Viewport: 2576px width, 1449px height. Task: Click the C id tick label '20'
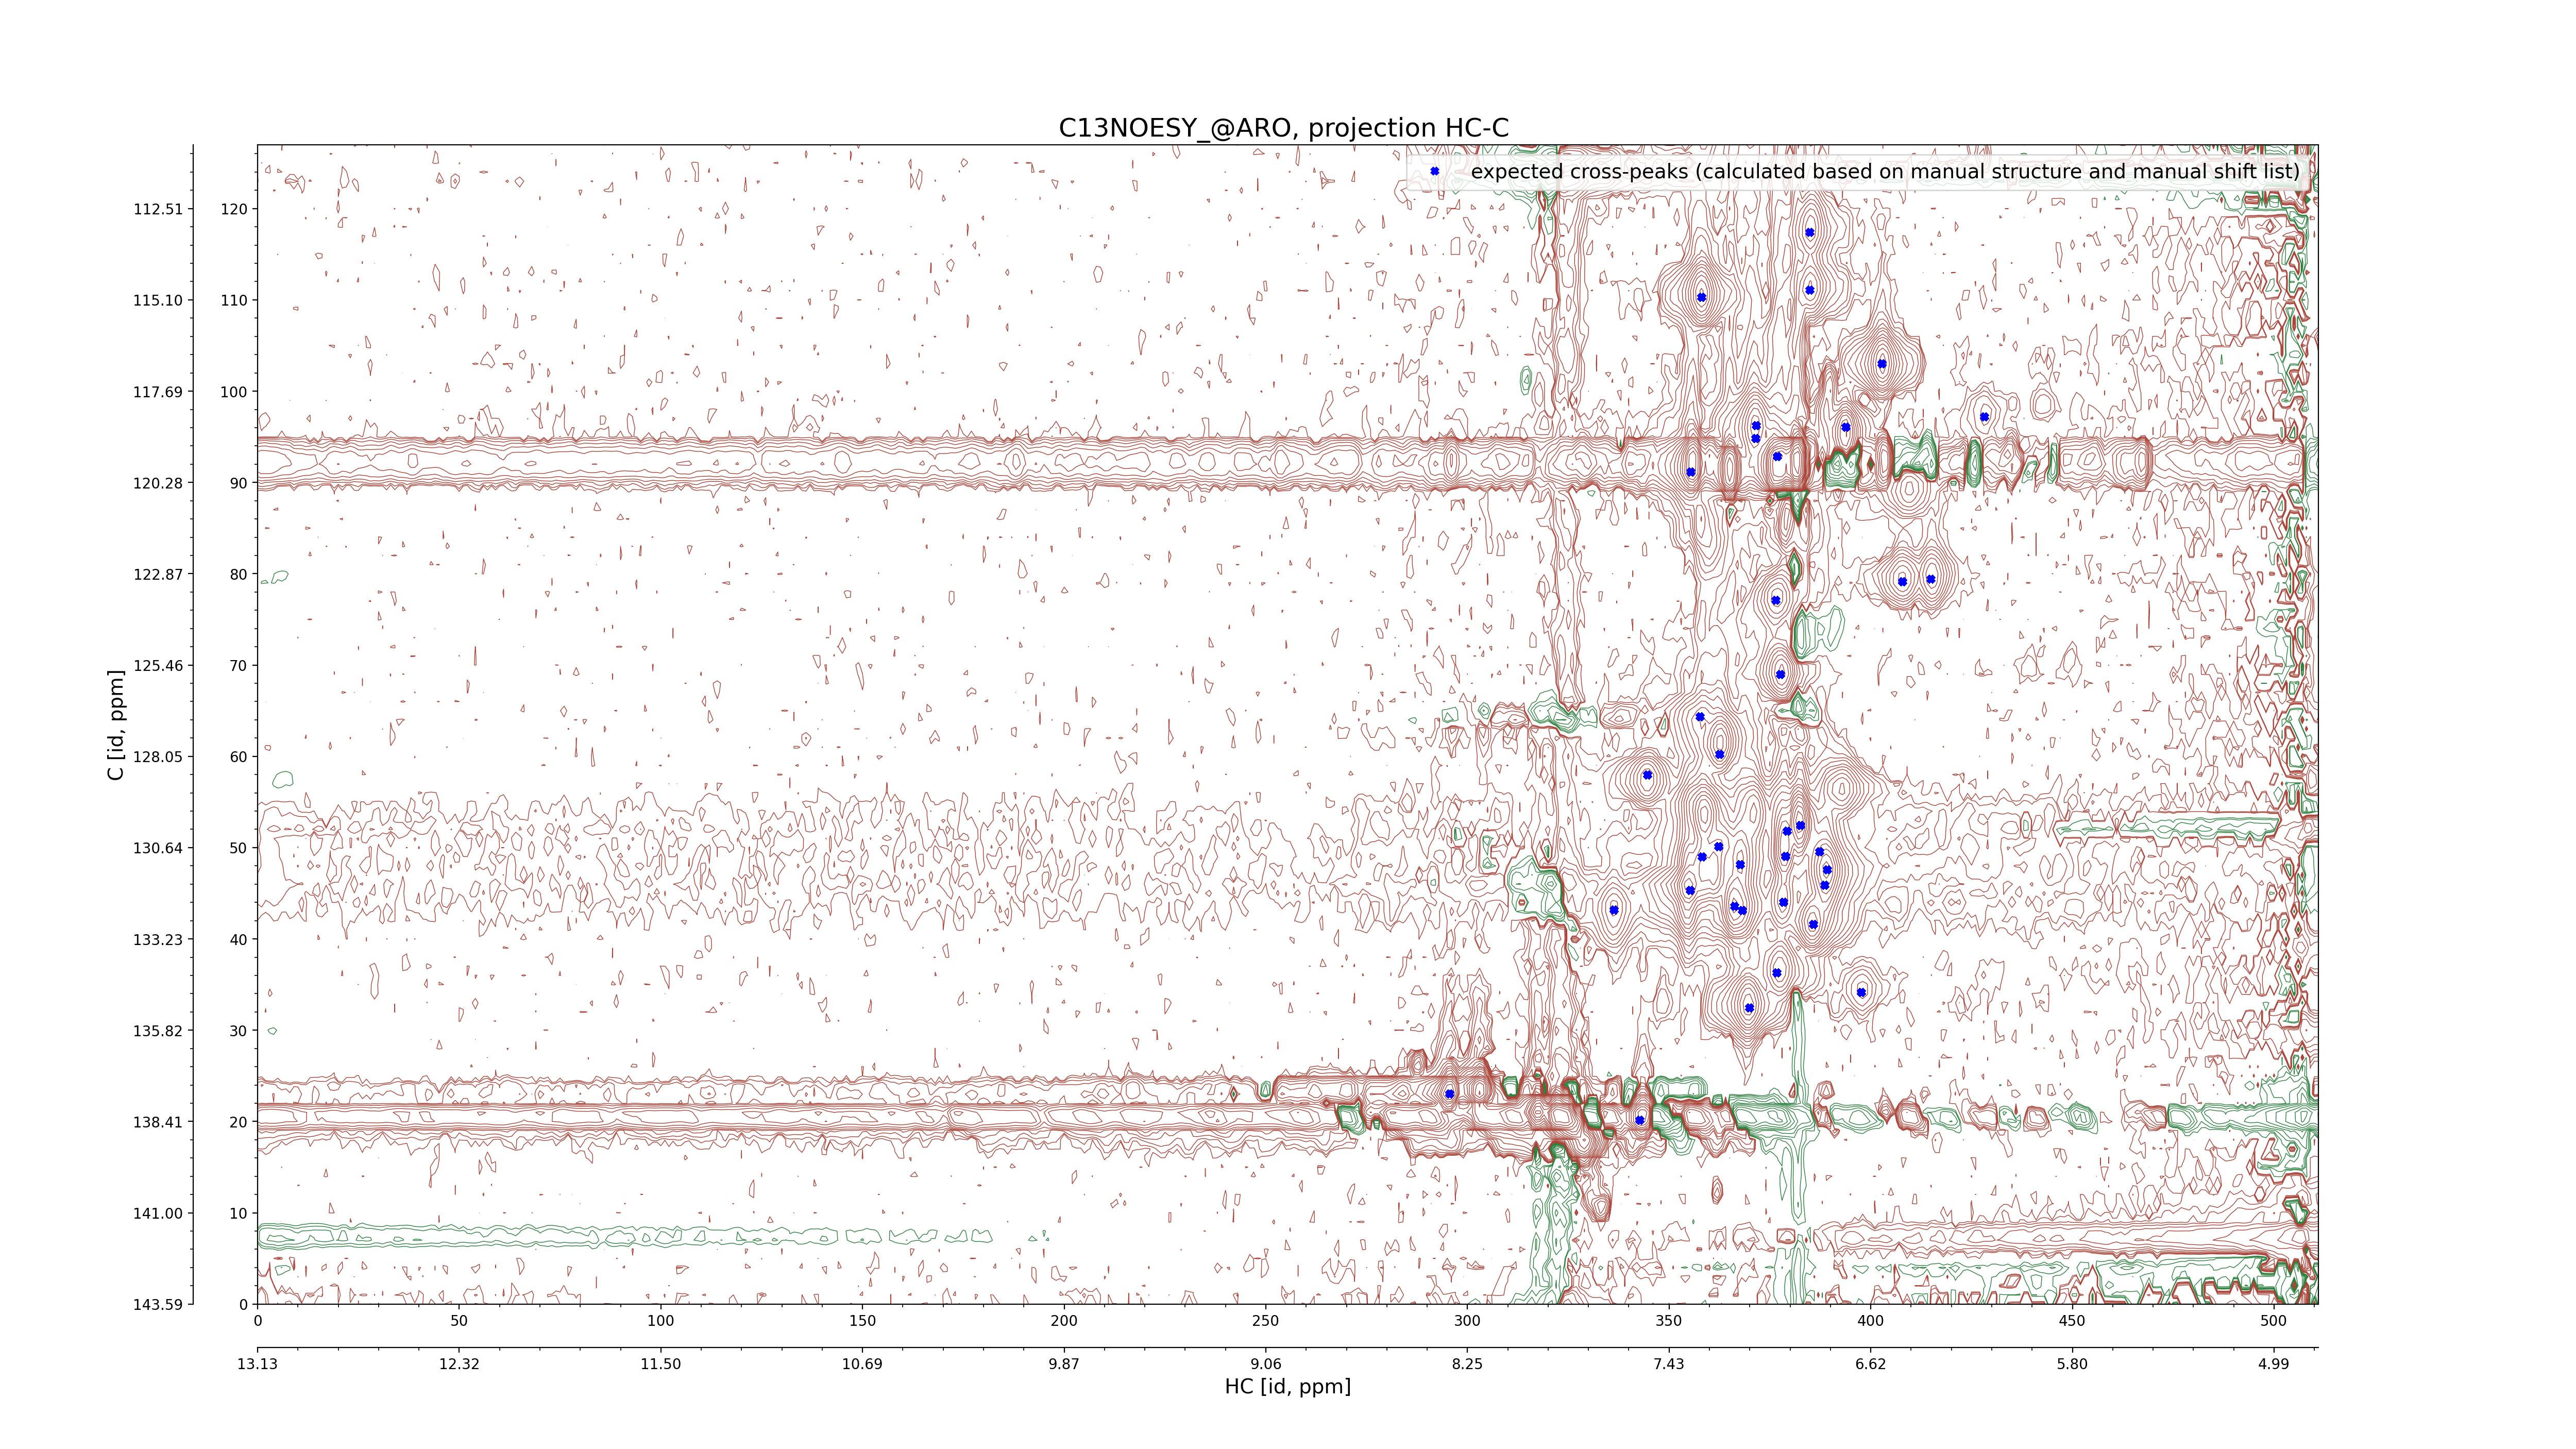coord(238,1122)
